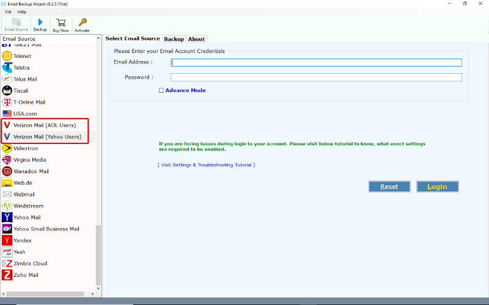Choose the Virgina Media icon
489x305 pixels.
(7, 160)
